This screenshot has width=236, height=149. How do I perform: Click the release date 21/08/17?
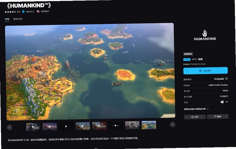[224, 96]
